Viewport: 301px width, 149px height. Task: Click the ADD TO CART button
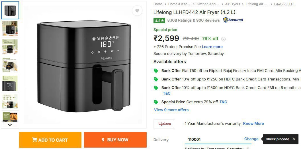[x=50, y=140]
